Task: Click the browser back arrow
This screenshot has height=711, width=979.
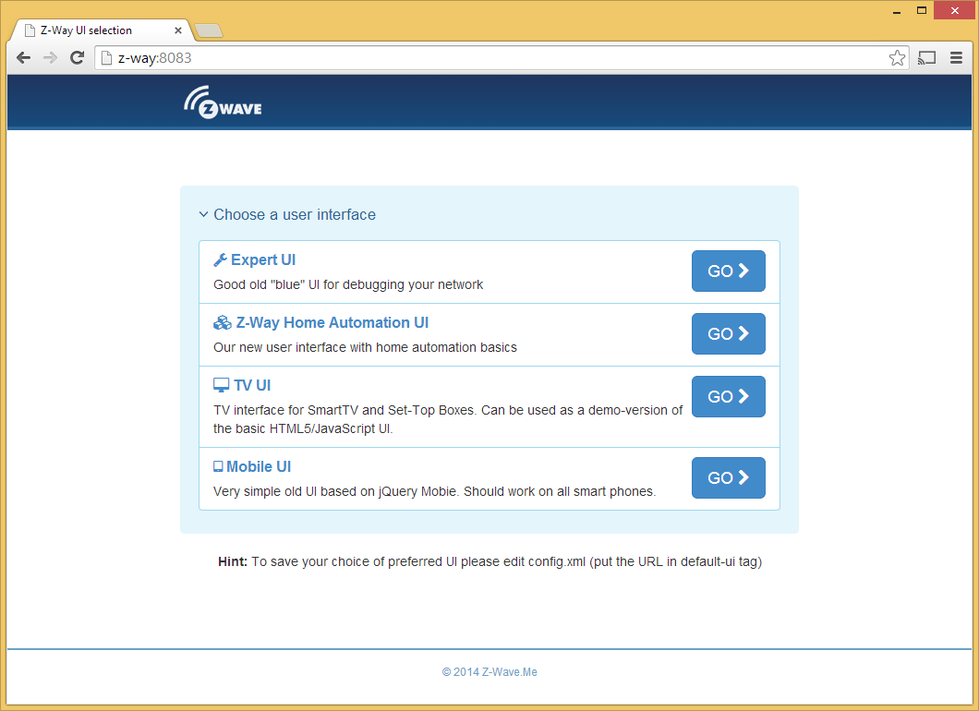Action: [24, 58]
